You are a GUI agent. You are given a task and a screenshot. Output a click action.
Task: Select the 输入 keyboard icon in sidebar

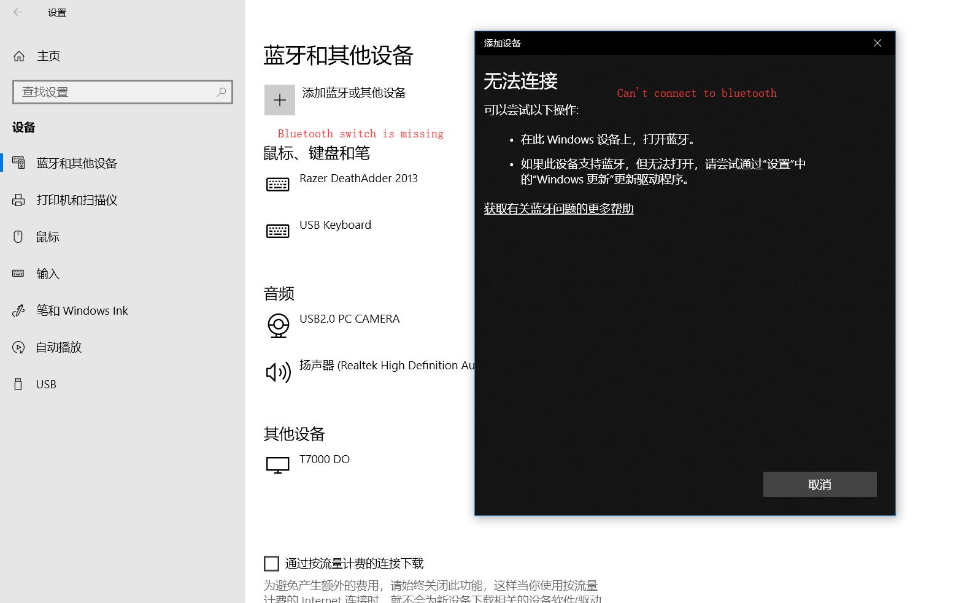click(x=18, y=274)
